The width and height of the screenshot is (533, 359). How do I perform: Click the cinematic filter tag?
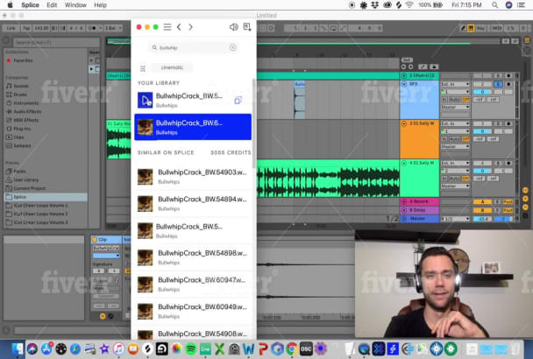172,67
